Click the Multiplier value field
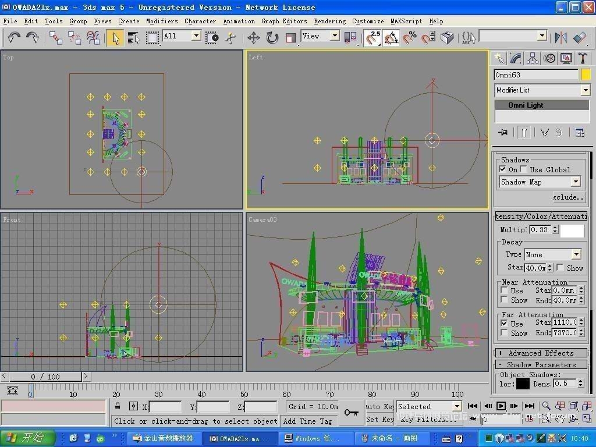The image size is (596, 447). [541, 229]
